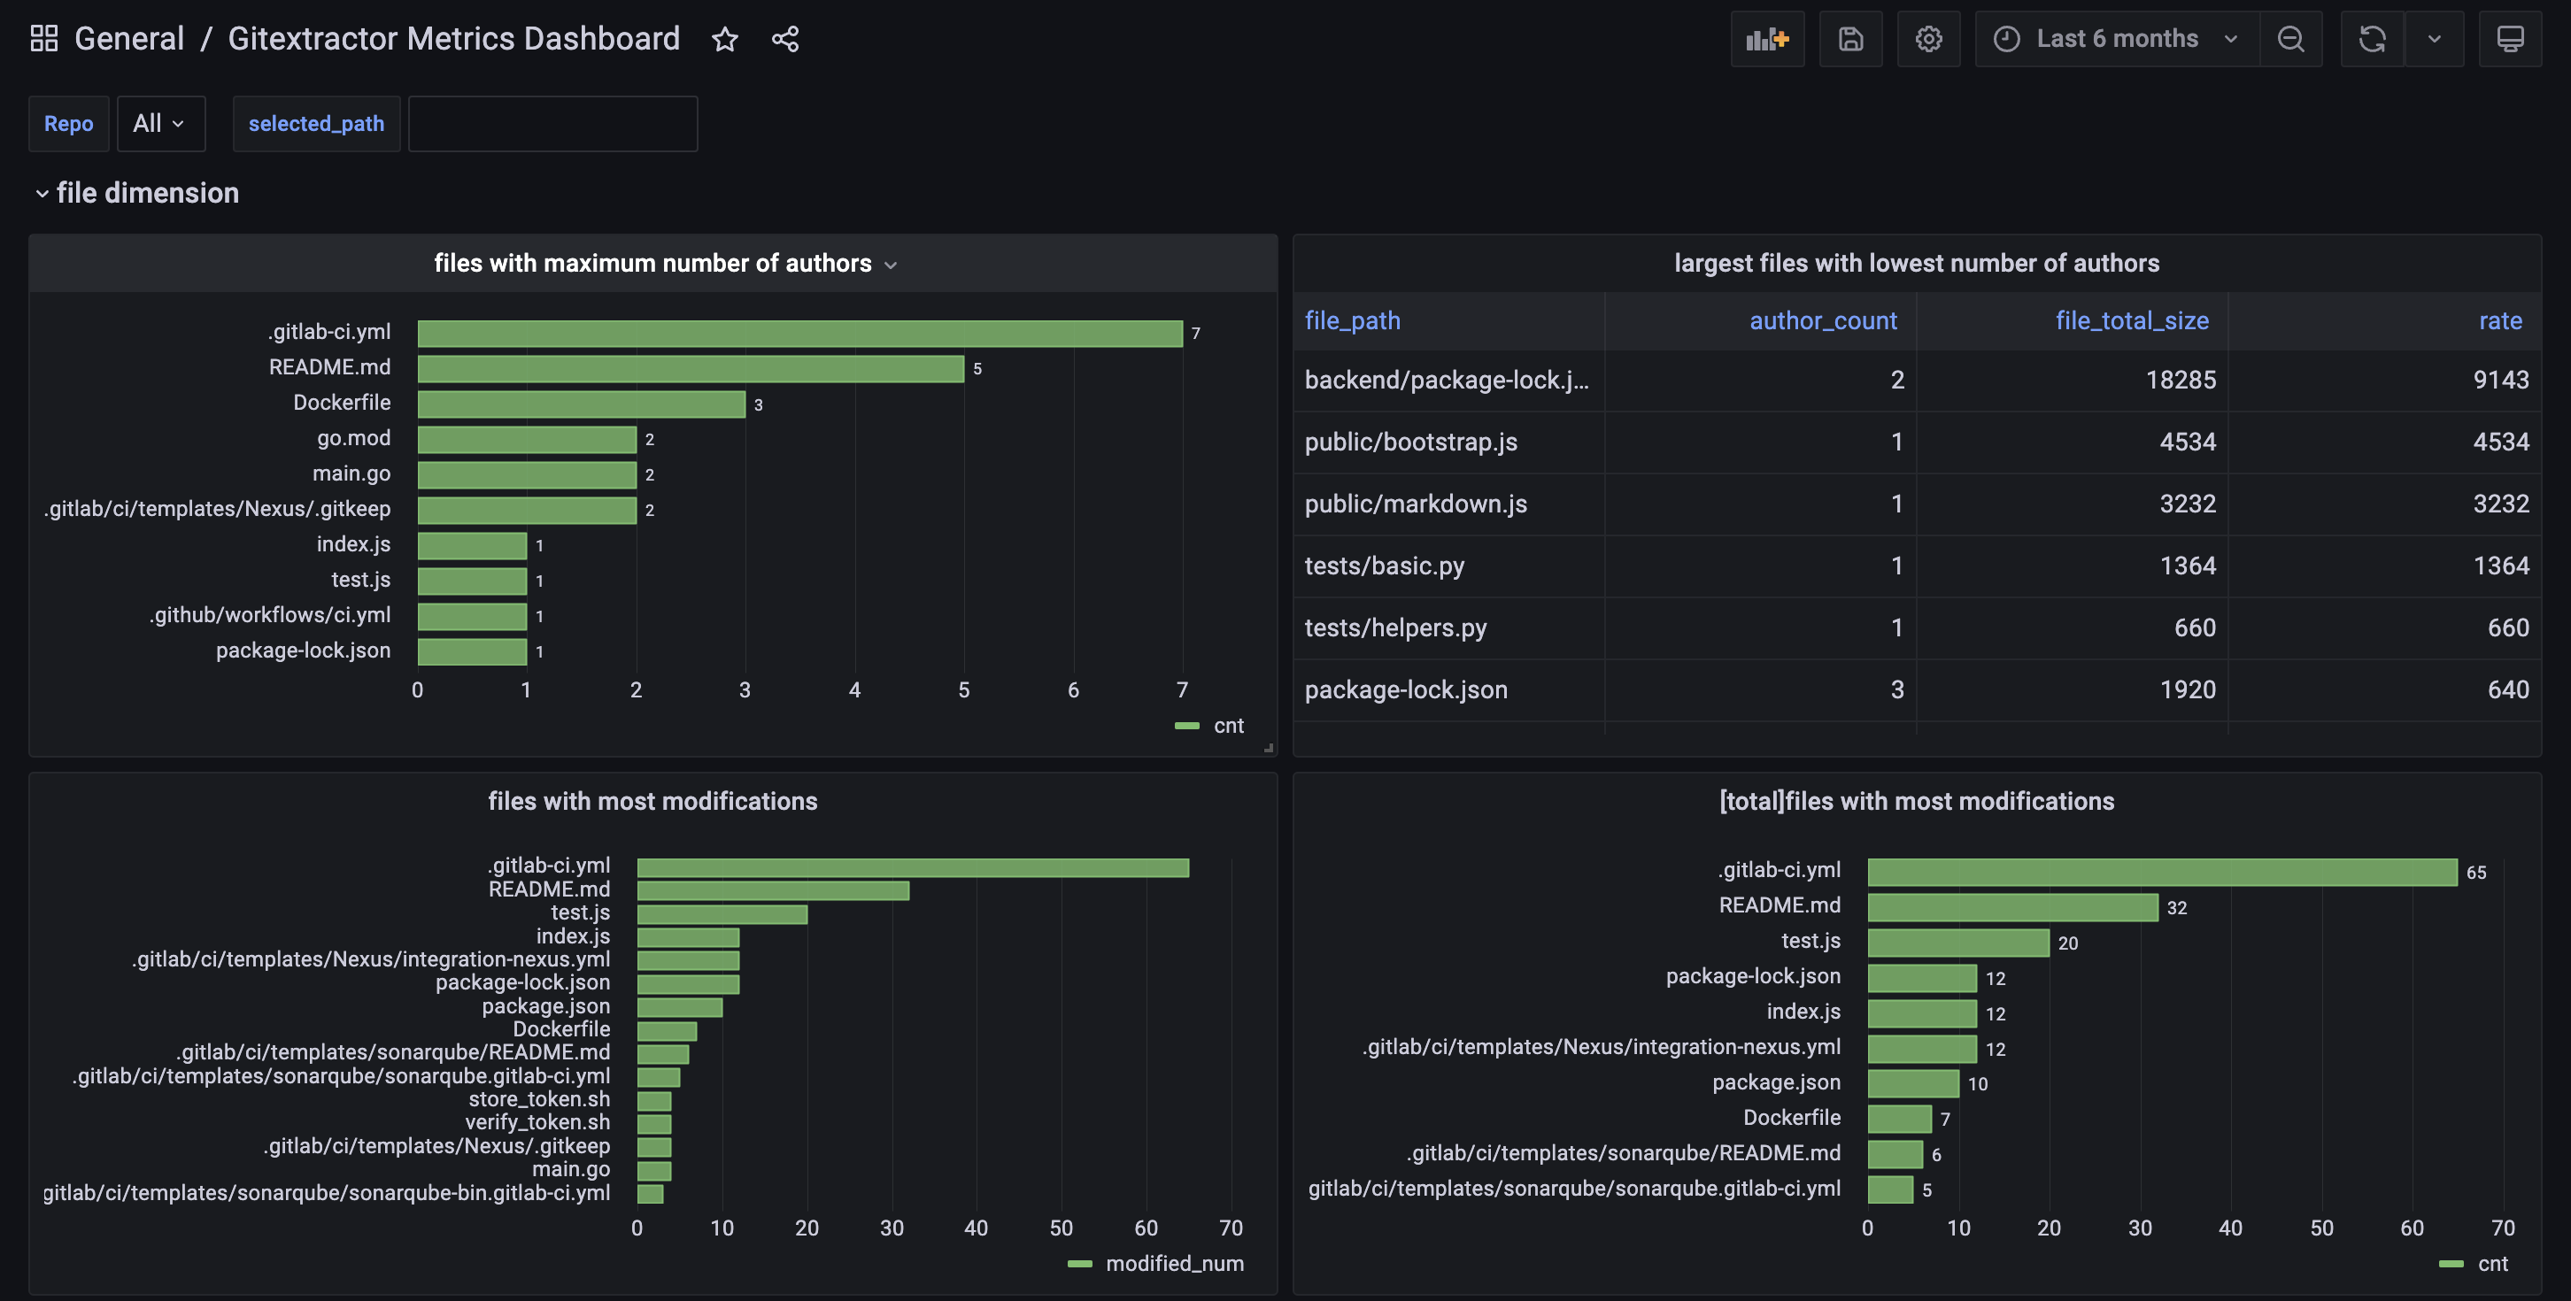Open the add panel icon
Viewport: 2571px width, 1301px height.
pyautogui.click(x=1767, y=38)
